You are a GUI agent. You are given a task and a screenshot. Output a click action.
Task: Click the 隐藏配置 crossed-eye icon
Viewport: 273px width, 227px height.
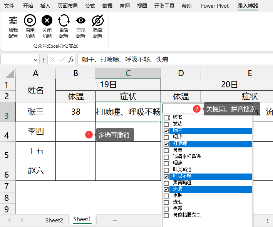(x=98, y=20)
